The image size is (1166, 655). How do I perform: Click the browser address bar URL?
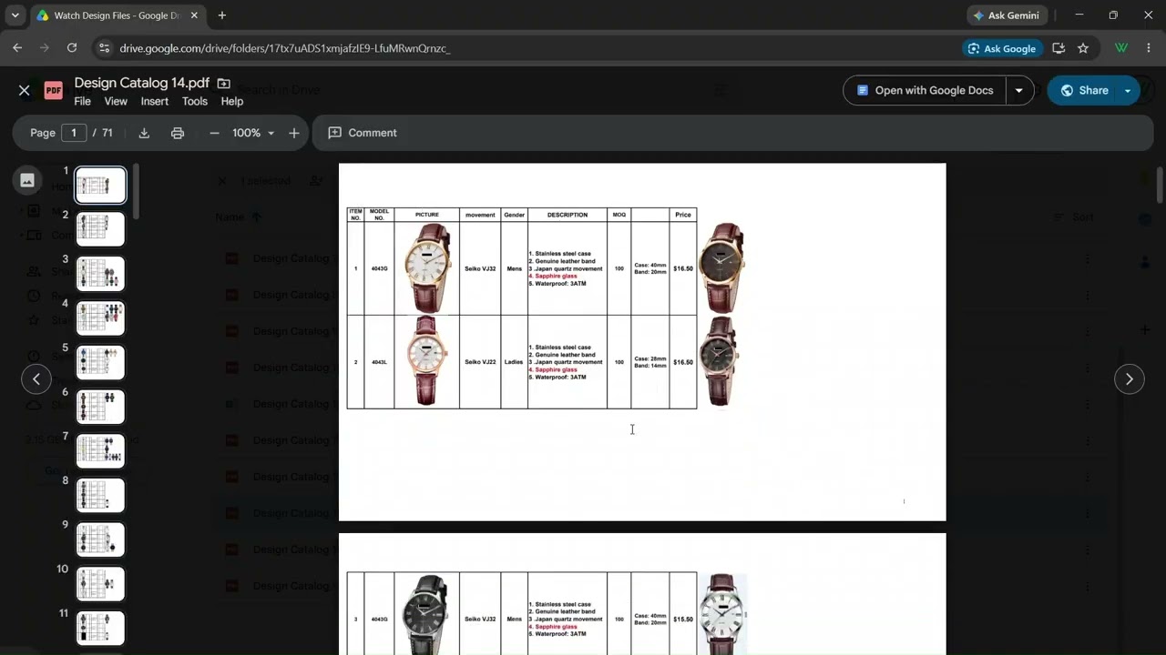pos(285,48)
